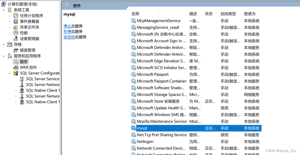Expand the first SQL Native Client node
300x155 pixels.
(x=16, y=90)
